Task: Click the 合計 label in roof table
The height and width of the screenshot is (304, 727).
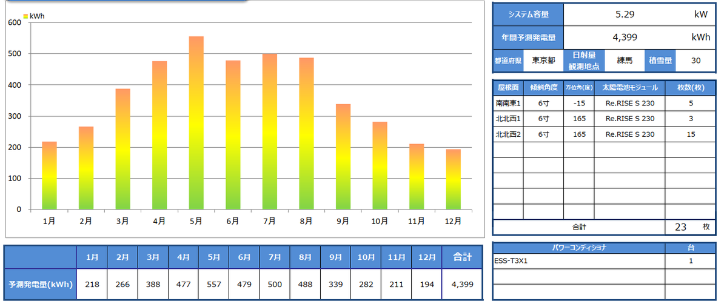Action: coord(579,227)
